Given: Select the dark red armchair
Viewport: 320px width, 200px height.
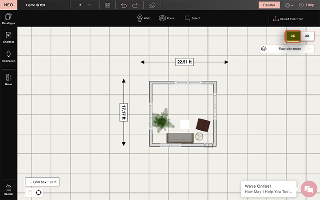Looking at the screenshot, I should (x=203, y=125).
